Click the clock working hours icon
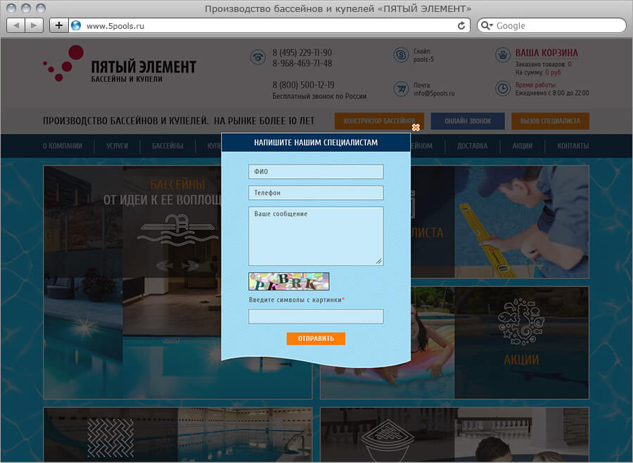The image size is (633, 463). (503, 89)
